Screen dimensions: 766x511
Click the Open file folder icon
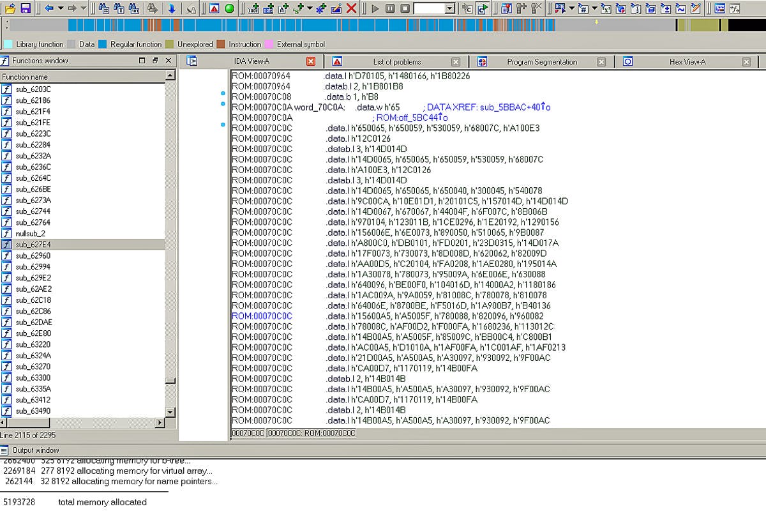point(10,8)
